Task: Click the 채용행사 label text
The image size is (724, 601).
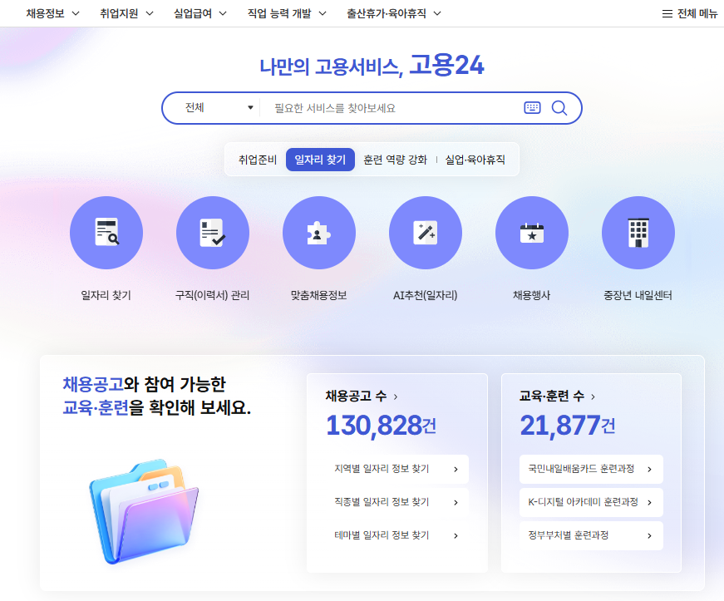Action: [x=532, y=295]
